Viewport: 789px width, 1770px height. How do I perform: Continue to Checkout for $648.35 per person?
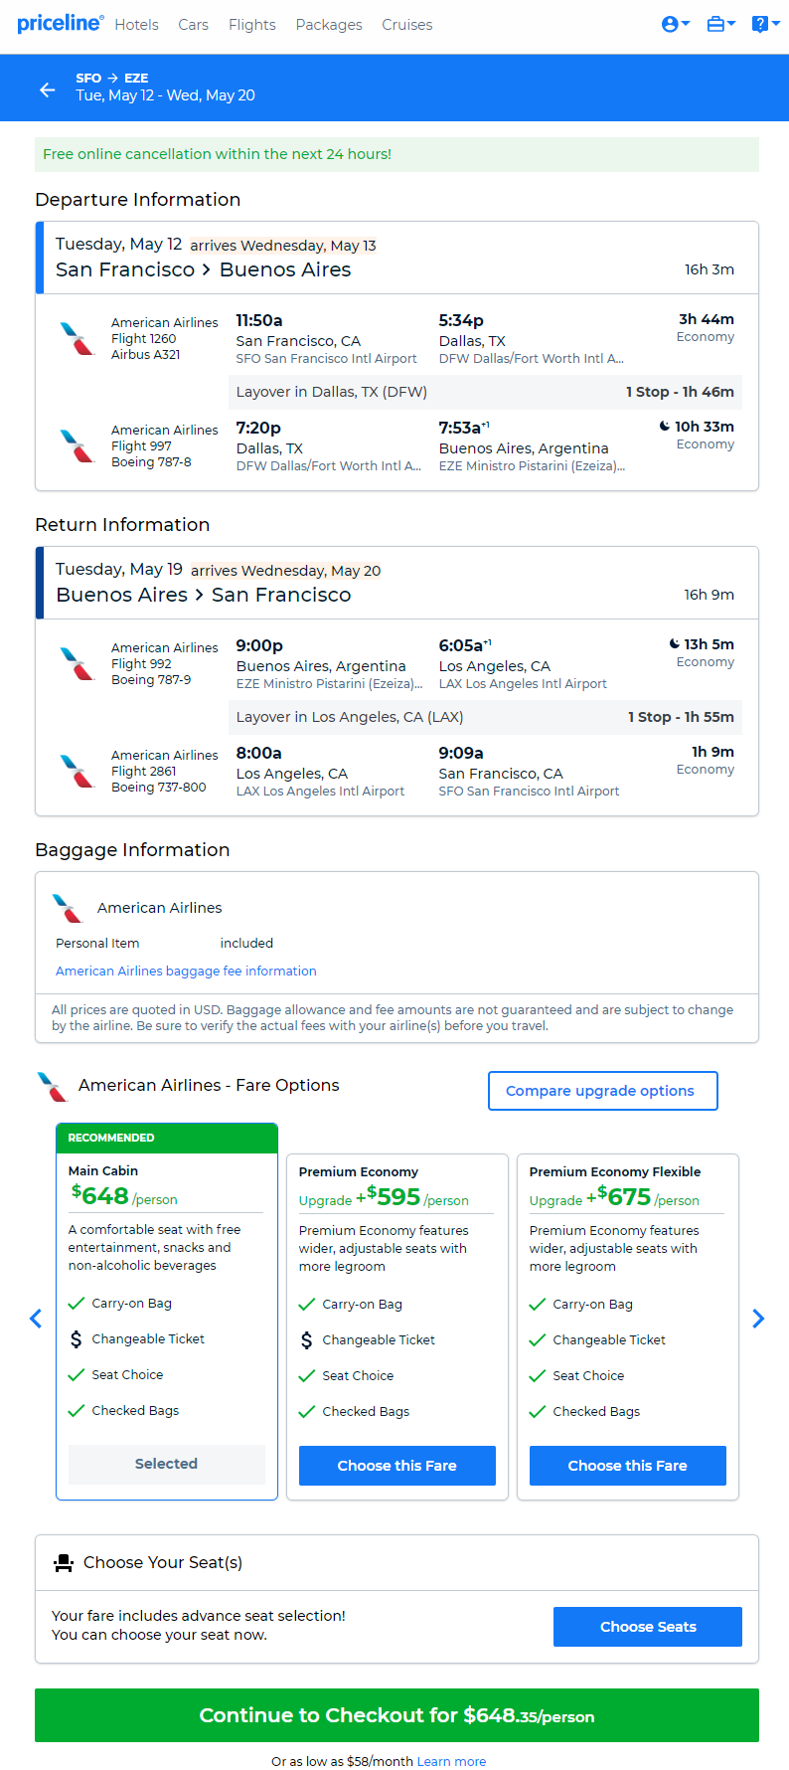click(x=396, y=1715)
